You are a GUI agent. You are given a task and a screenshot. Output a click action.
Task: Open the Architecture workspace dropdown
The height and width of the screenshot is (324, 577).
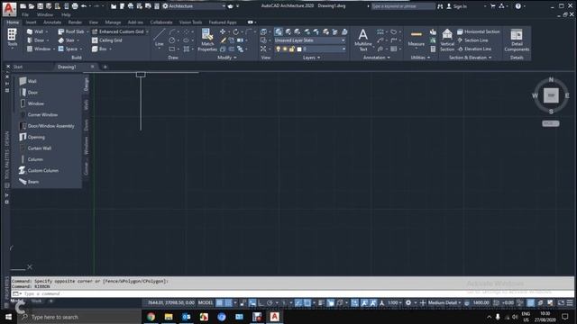click(194, 6)
